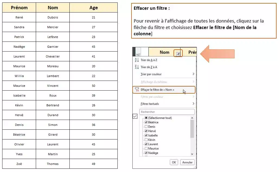This screenshot has width=279, height=172.
Task: Uncheck the Isabelle checkbox
Action: point(146,135)
